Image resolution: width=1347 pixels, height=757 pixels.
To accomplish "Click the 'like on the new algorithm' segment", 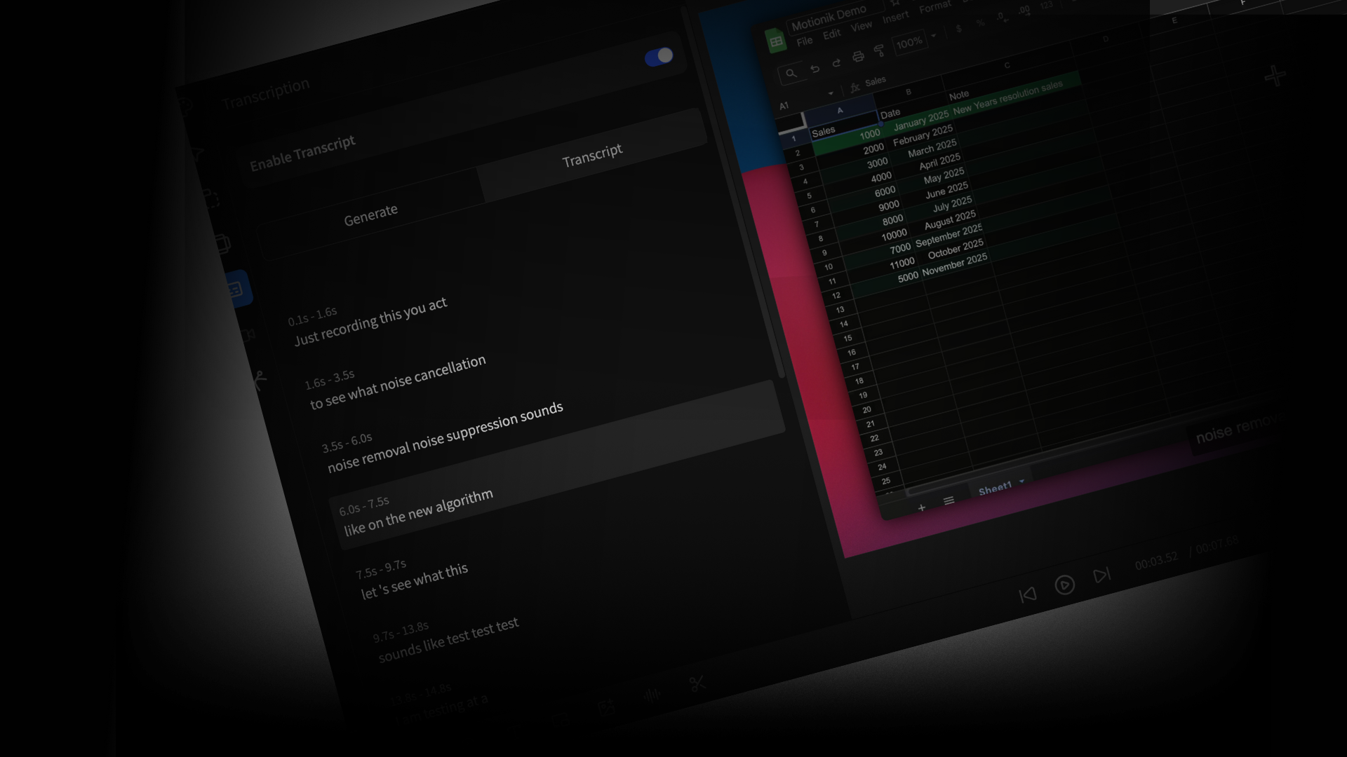I will 418,514.
